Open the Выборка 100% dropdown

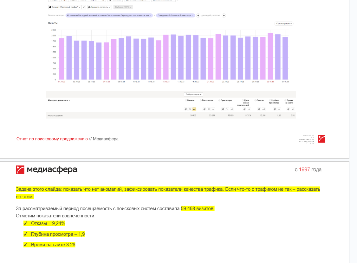coord(123,7)
